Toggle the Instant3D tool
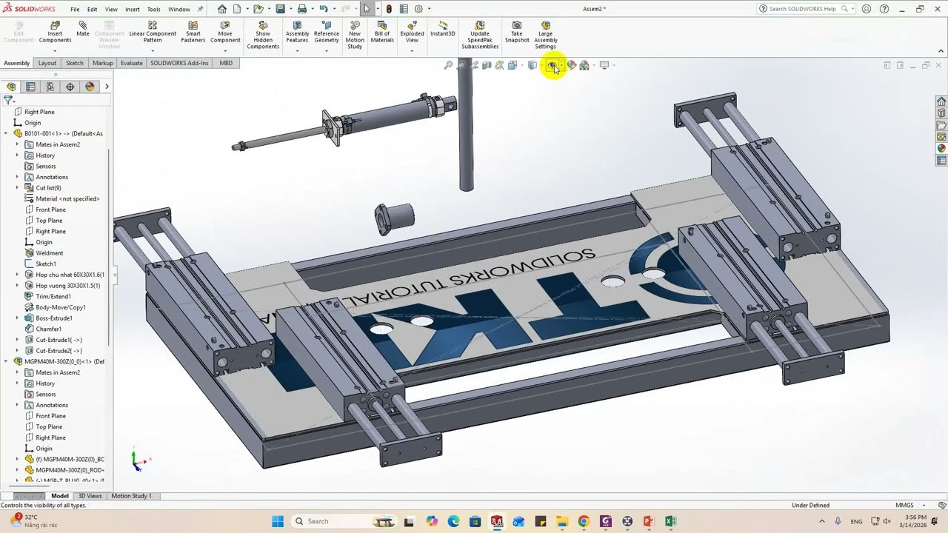This screenshot has height=533, width=948. 443,29
